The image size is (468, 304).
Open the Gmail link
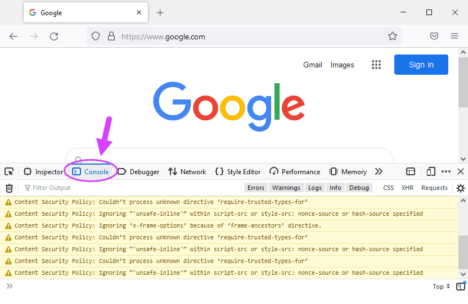tap(313, 65)
